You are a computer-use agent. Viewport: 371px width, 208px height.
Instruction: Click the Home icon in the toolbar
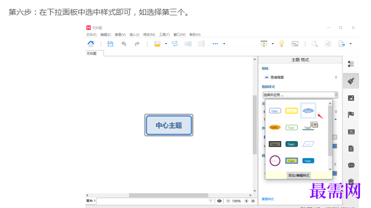[91, 44]
